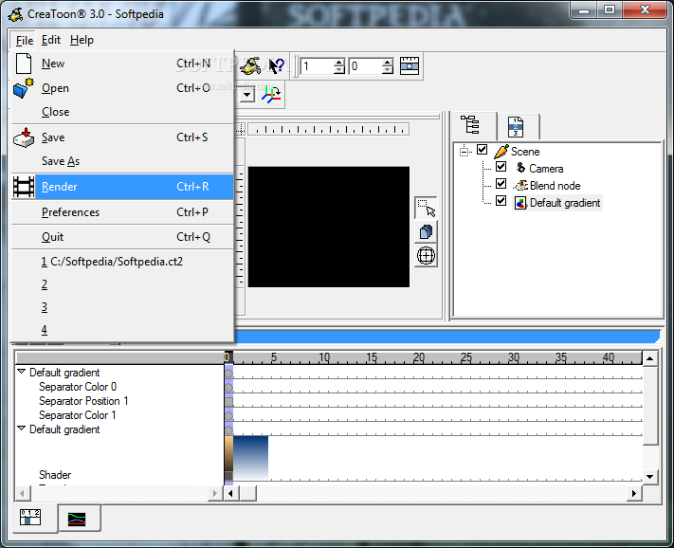Switch to the numbered document list tab

pos(516,127)
